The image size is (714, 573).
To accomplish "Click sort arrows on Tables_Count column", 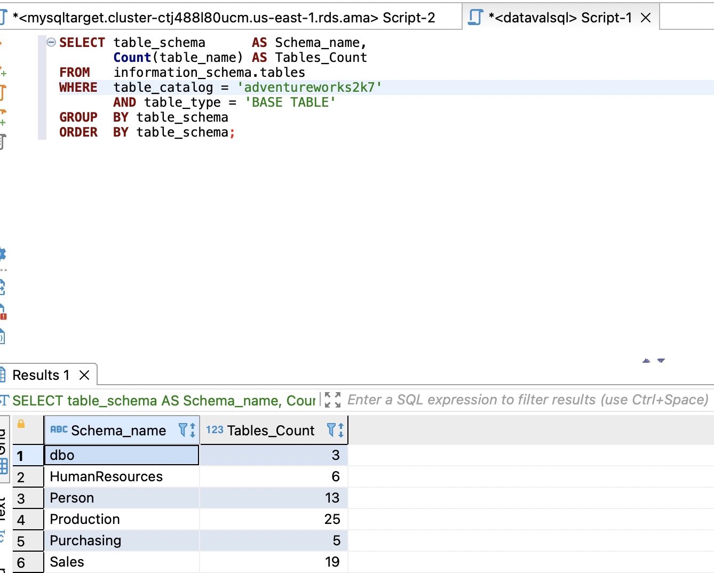I will (341, 430).
